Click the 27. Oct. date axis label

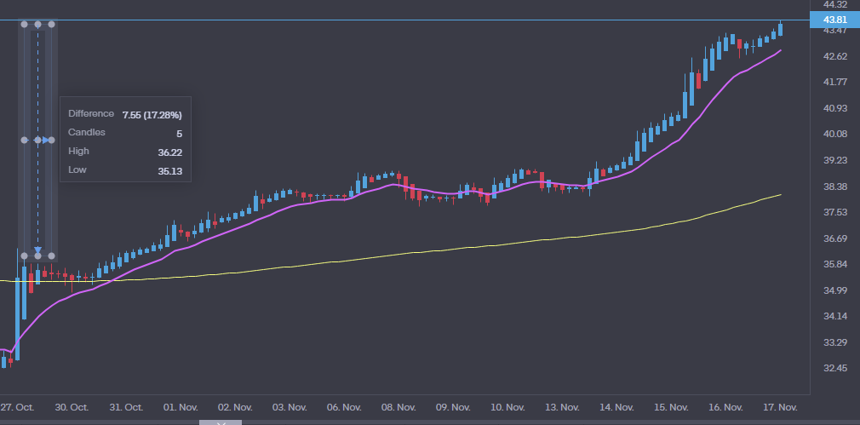[17, 407]
